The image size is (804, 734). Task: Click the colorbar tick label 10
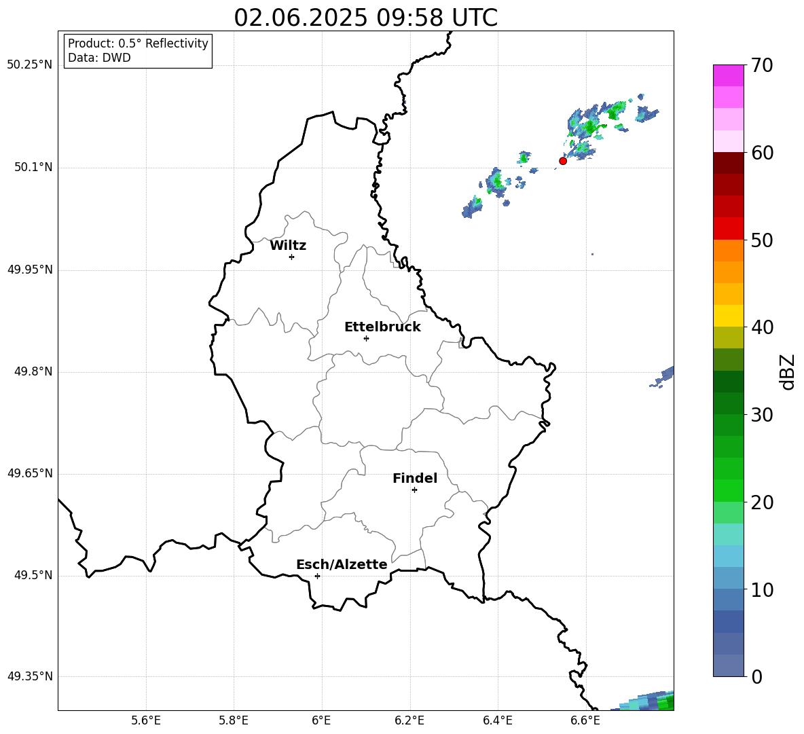[762, 590]
